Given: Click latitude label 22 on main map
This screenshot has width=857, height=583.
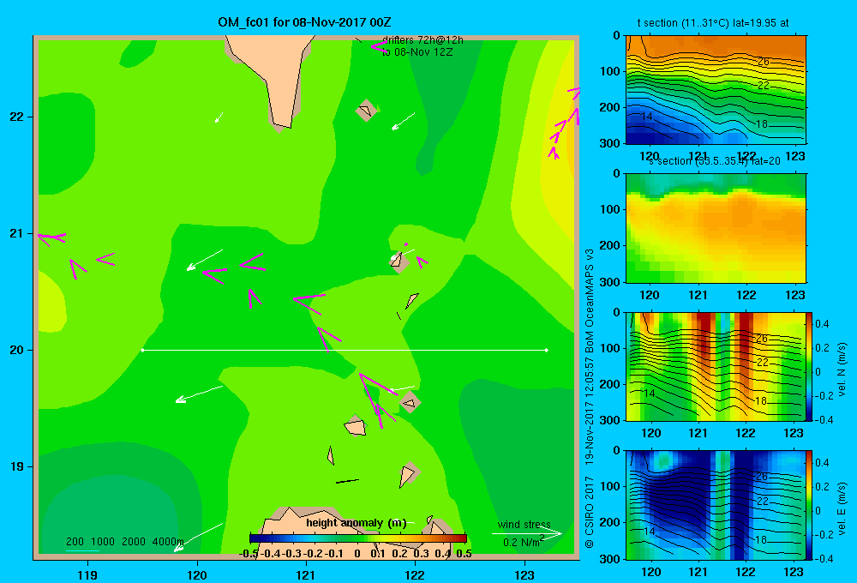Looking at the screenshot, I should [x=16, y=117].
